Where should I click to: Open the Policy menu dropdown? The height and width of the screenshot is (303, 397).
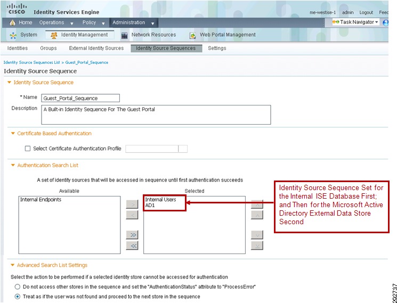tap(103, 23)
